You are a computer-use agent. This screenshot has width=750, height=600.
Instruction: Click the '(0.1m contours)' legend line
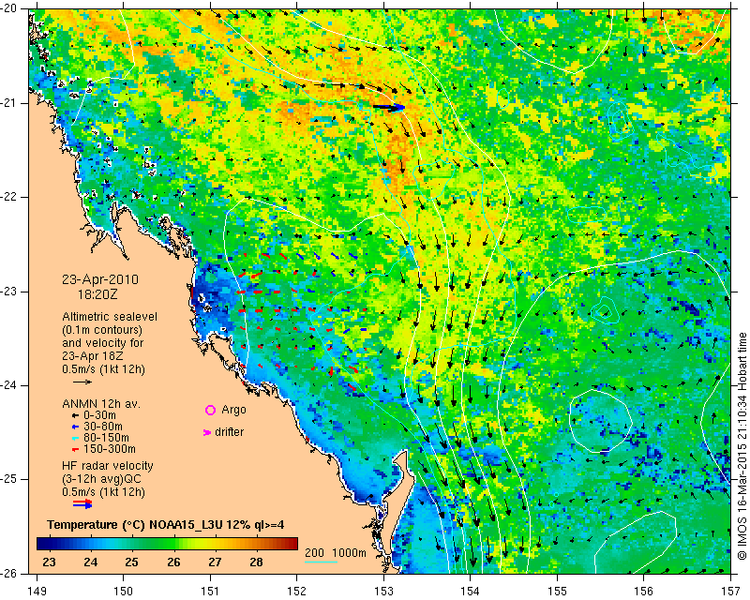tap(102, 330)
